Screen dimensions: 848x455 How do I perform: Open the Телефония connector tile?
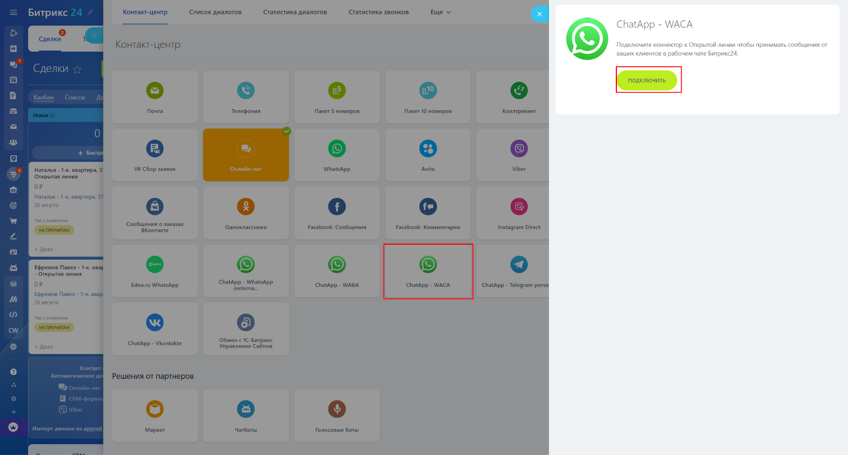click(246, 97)
